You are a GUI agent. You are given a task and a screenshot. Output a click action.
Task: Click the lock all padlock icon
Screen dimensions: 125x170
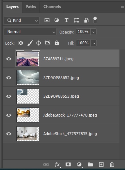point(57,43)
